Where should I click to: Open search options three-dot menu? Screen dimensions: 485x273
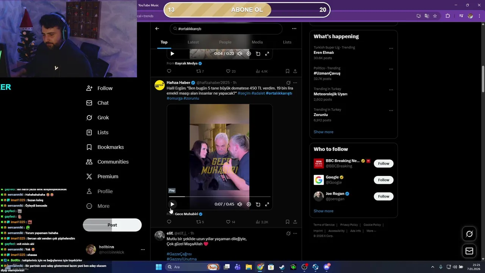coord(294,28)
